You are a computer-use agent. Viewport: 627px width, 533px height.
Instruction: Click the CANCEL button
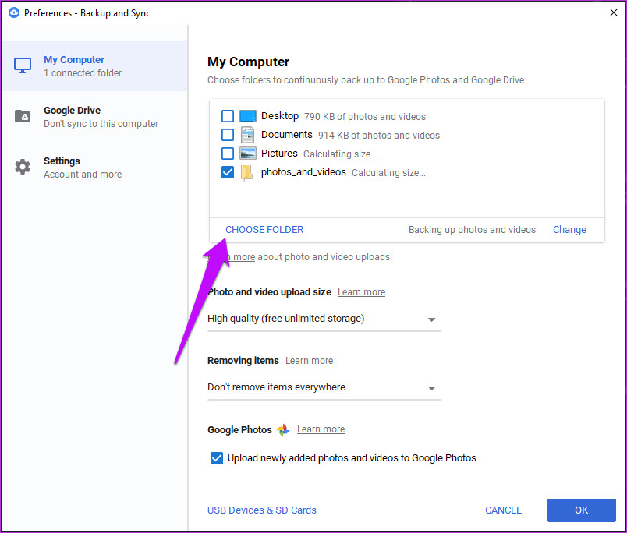[x=503, y=510]
